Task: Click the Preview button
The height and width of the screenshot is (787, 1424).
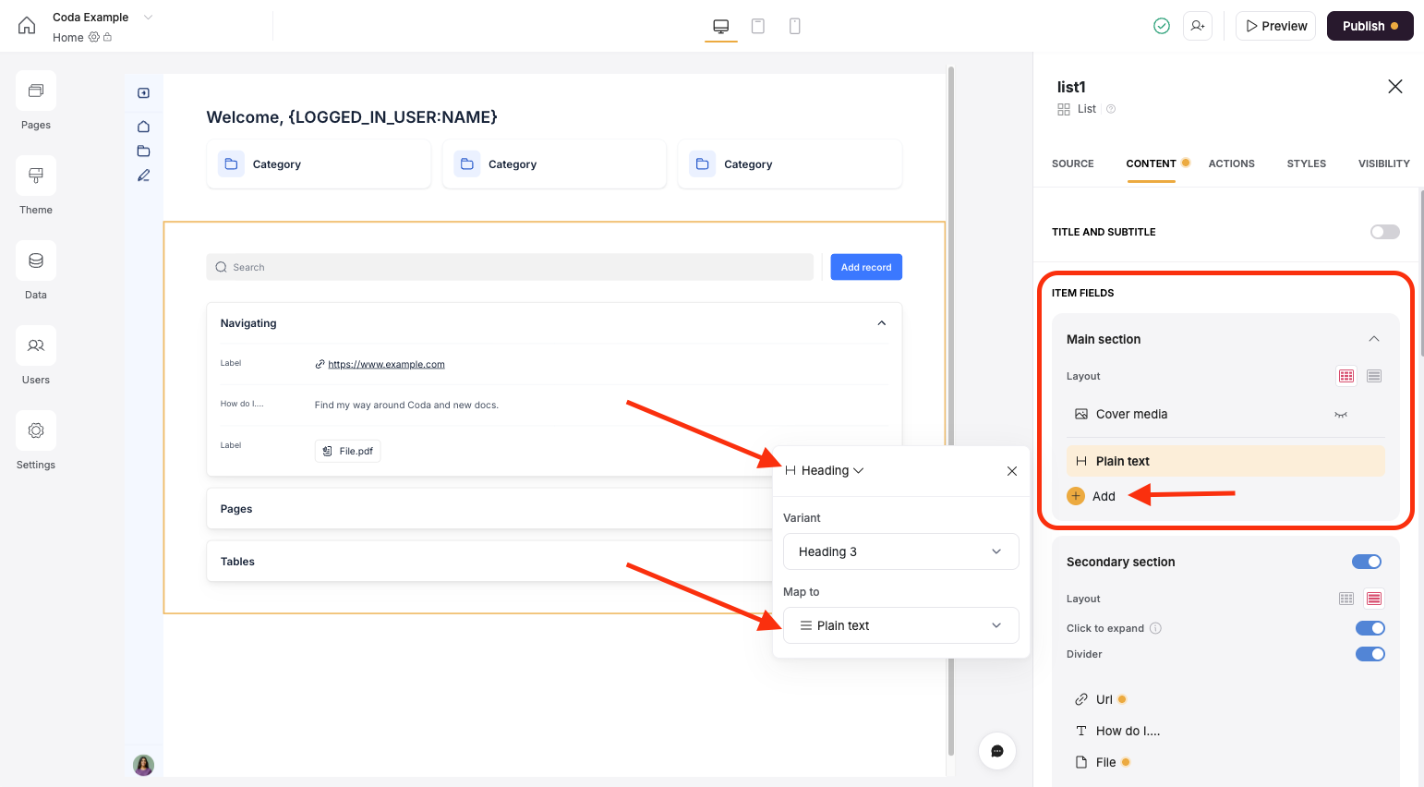Action: point(1276,26)
